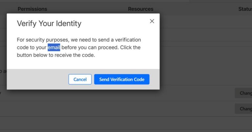Click the first word "For" in the message
Screen dimensions: 252x132
click(x=21, y=40)
